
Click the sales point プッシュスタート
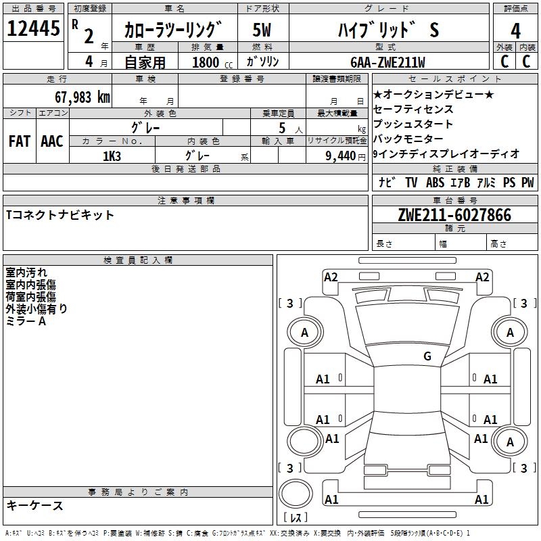413,124
